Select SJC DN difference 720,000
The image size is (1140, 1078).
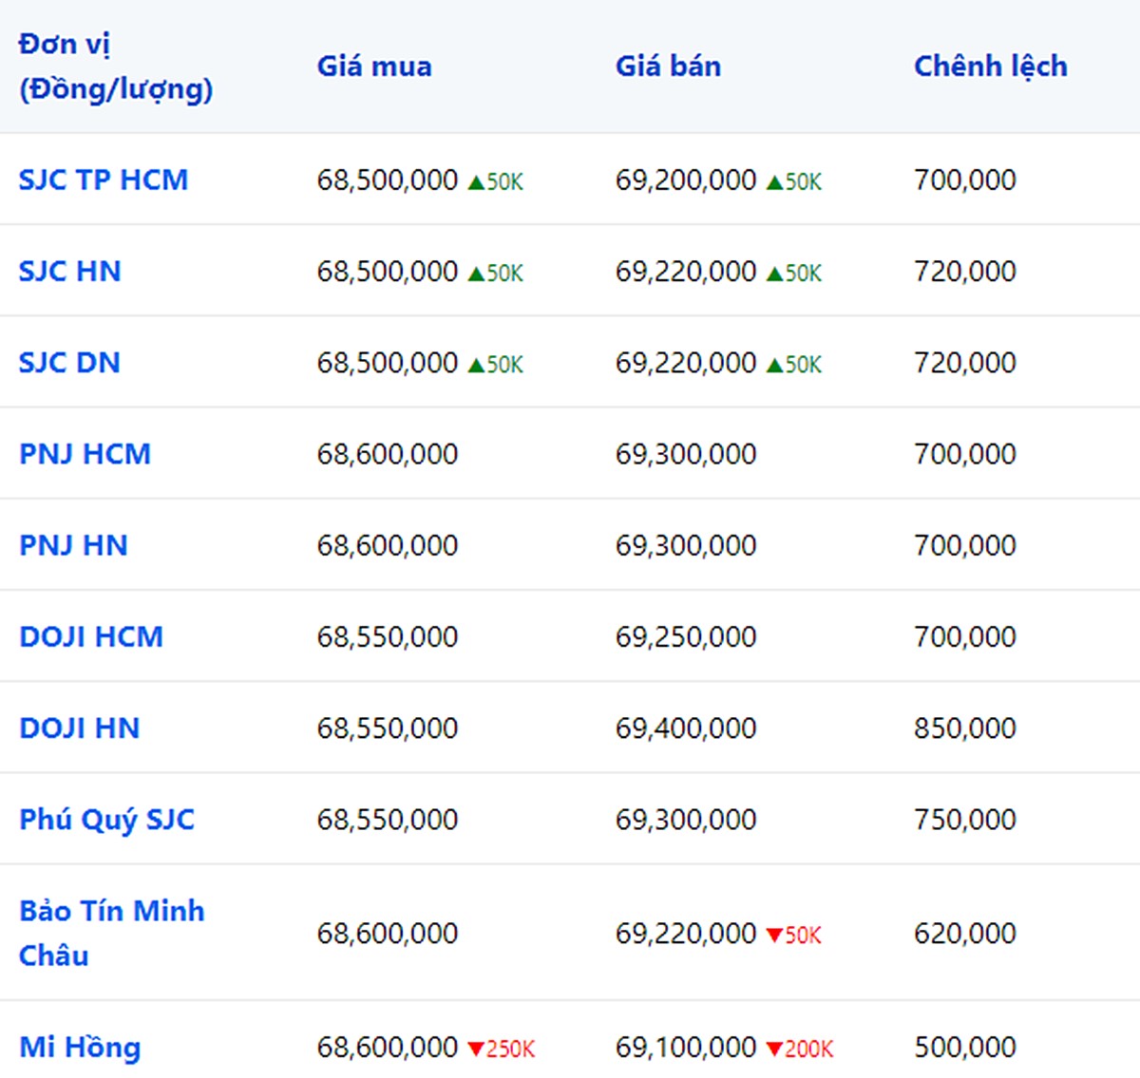point(965,362)
